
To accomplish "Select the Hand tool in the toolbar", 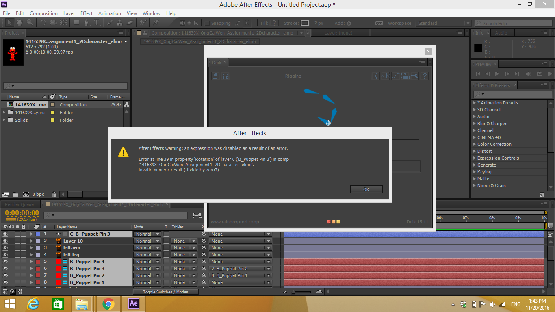I will click(19, 23).
